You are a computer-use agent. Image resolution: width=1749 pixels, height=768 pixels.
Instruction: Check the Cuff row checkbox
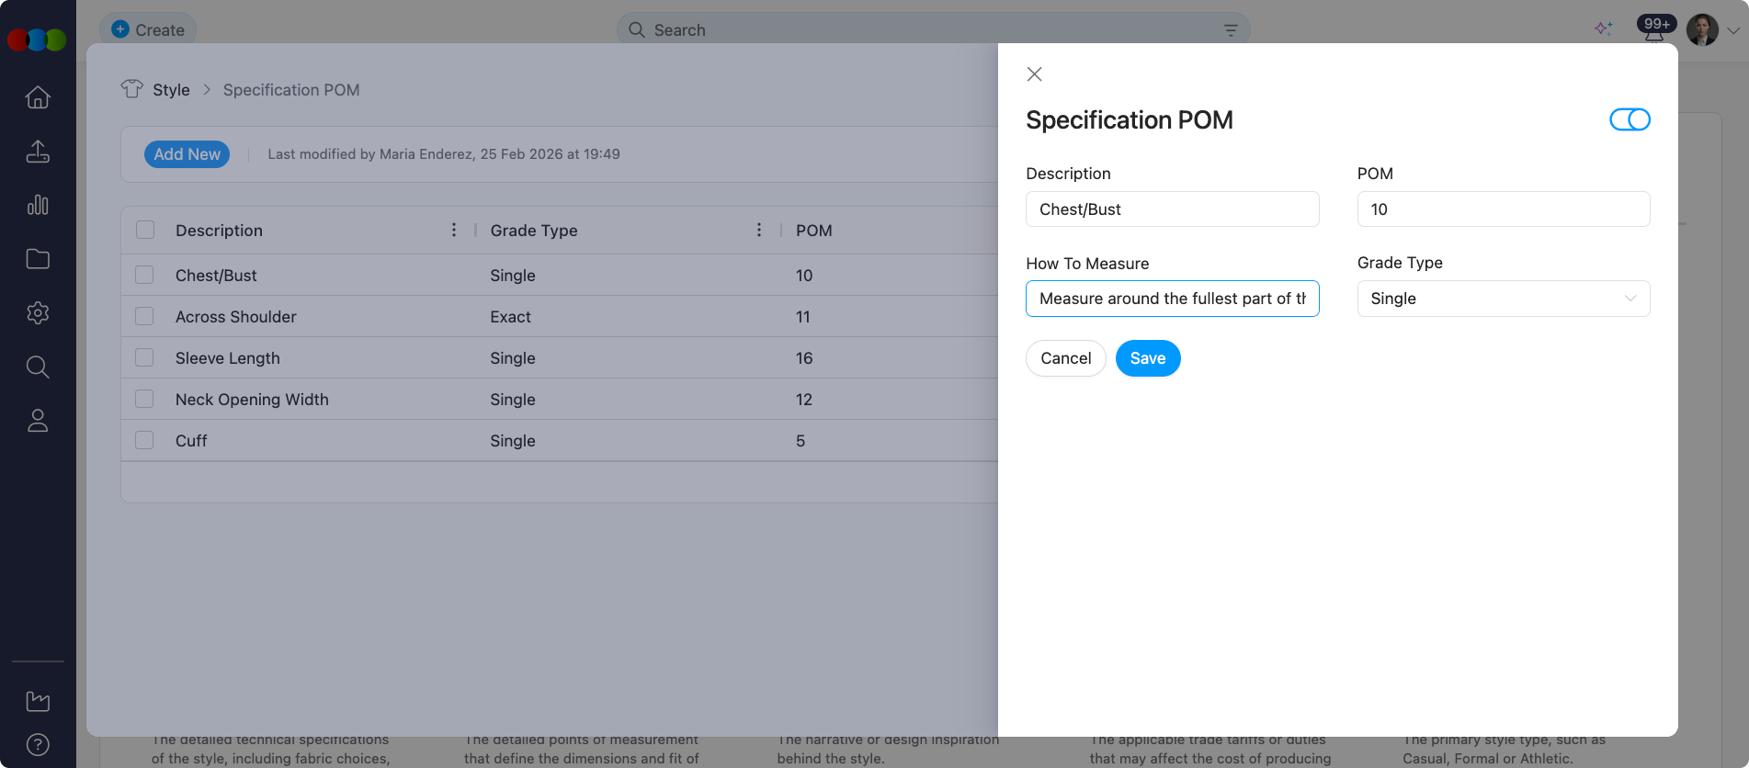(144, 440)
